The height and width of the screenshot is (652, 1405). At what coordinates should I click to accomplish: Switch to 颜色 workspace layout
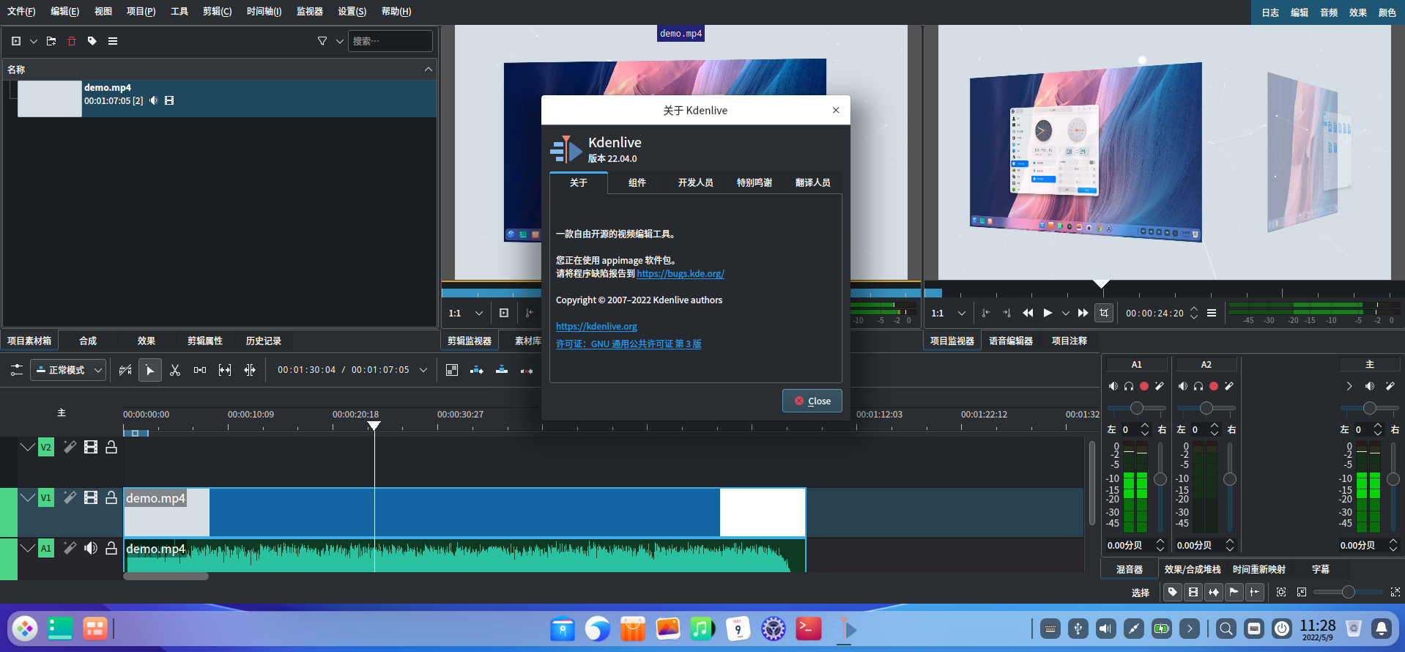[1387, 12]
